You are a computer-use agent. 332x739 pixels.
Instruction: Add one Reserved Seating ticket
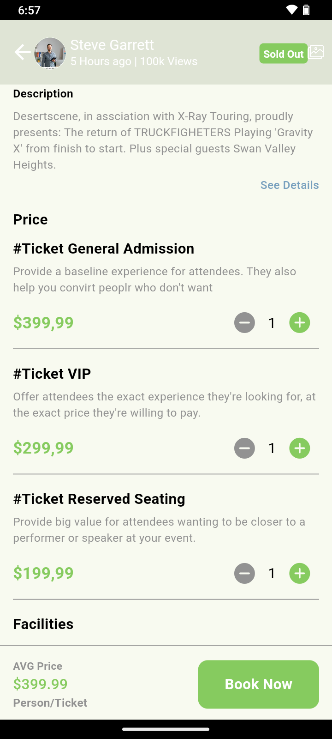point(300,573)
